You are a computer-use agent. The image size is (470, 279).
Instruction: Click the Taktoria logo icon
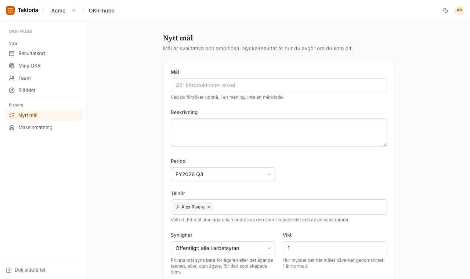pyautogui.click(x=10, y=10)
